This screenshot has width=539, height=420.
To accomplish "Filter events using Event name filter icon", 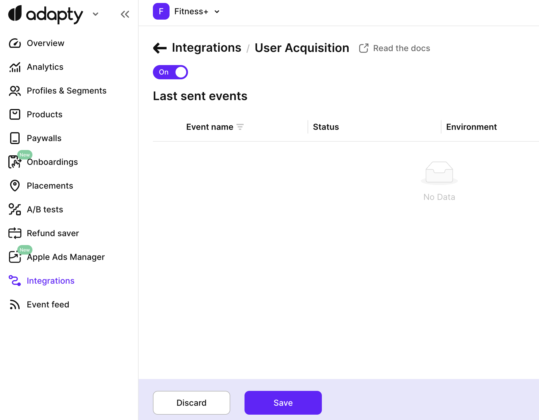I will 240,127.
